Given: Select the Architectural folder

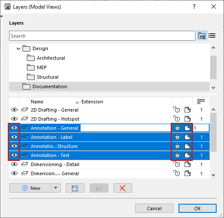Looking at the screenshot, I should [51, 58].
